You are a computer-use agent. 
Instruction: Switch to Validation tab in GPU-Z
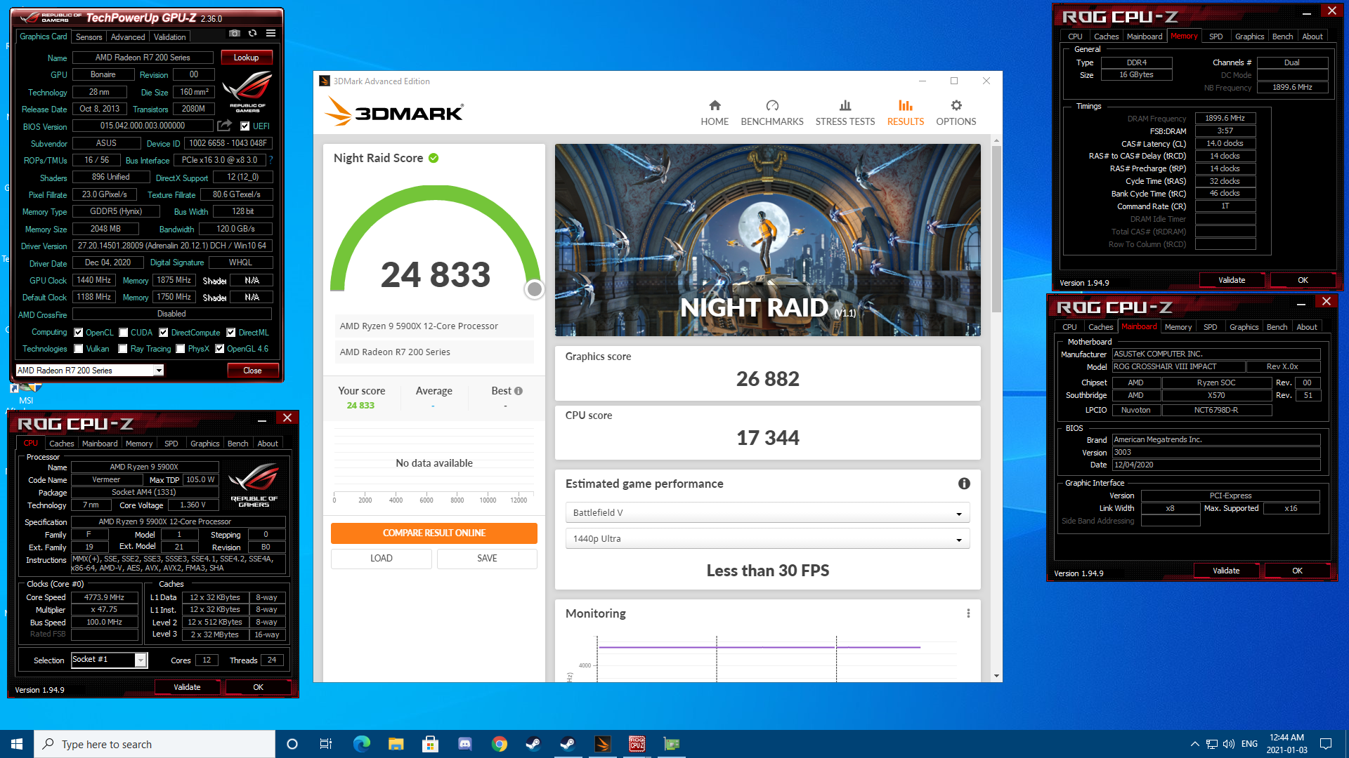pos(170,37)
